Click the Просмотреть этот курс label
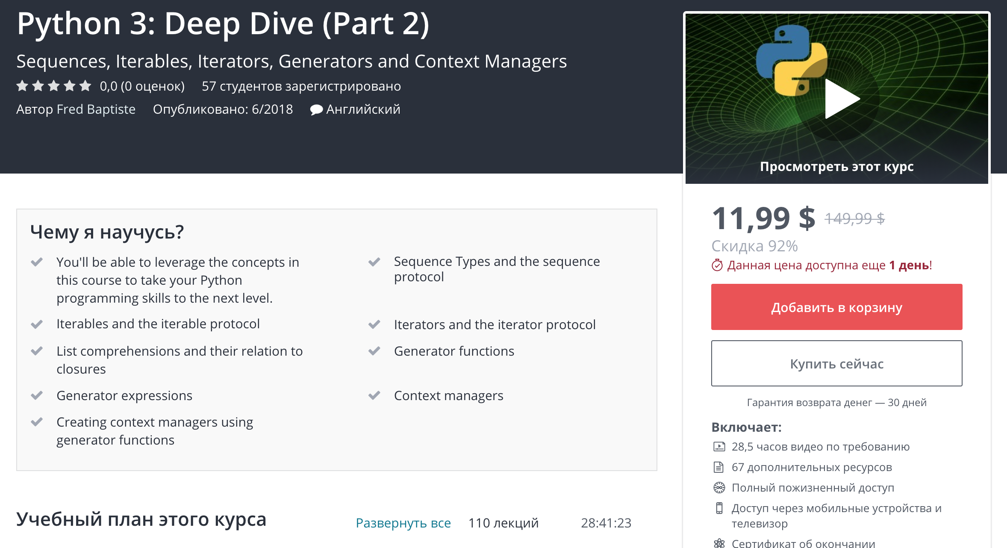The image size is (1007, 548). 836,166
